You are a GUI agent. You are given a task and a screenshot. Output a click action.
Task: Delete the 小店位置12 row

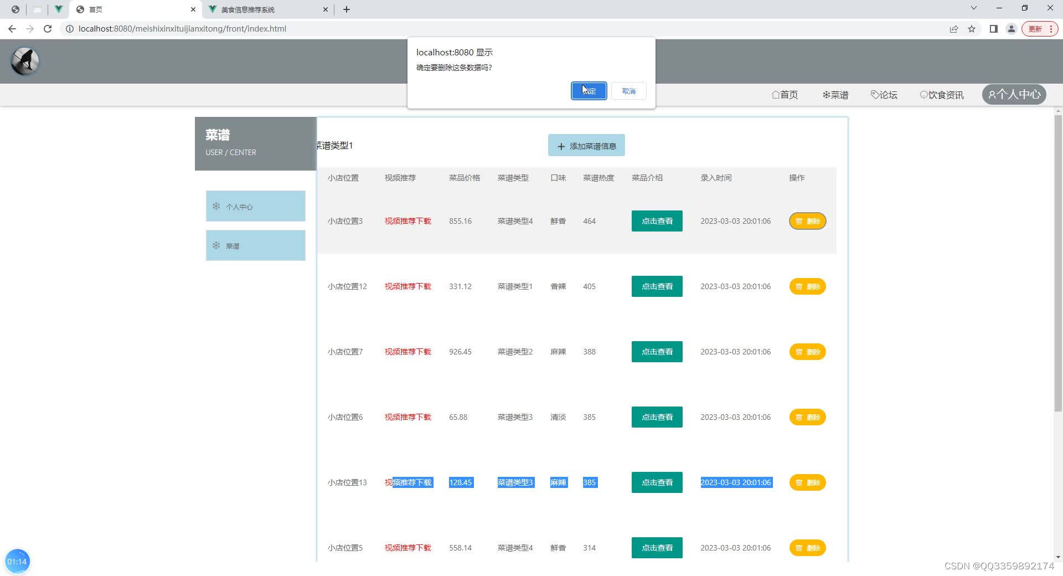pos(807,286)
